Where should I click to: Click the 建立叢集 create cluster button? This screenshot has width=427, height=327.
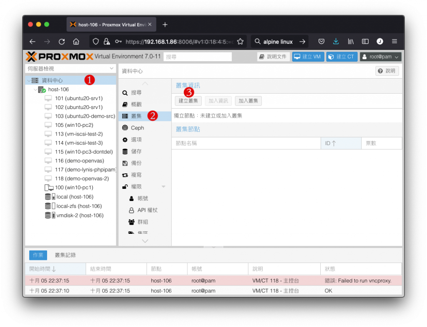[188, 101]
